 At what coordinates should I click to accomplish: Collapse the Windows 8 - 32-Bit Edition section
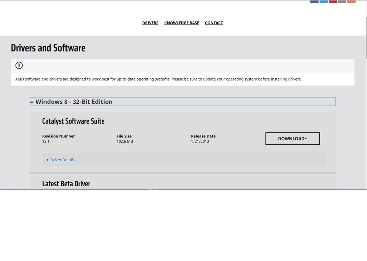coord(74,102)
